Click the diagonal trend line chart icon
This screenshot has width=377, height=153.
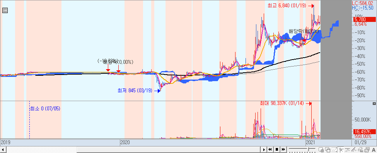tap(354, 150)
